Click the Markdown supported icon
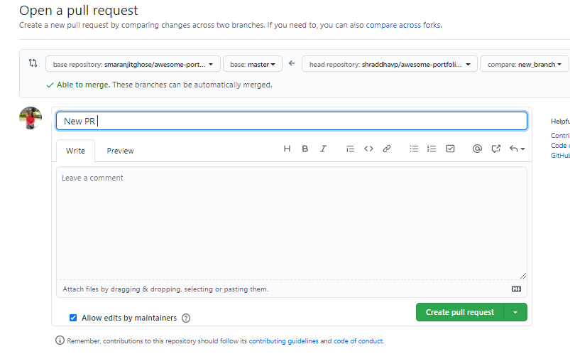Viewport: 570px width, 354px height. point(516,289)
